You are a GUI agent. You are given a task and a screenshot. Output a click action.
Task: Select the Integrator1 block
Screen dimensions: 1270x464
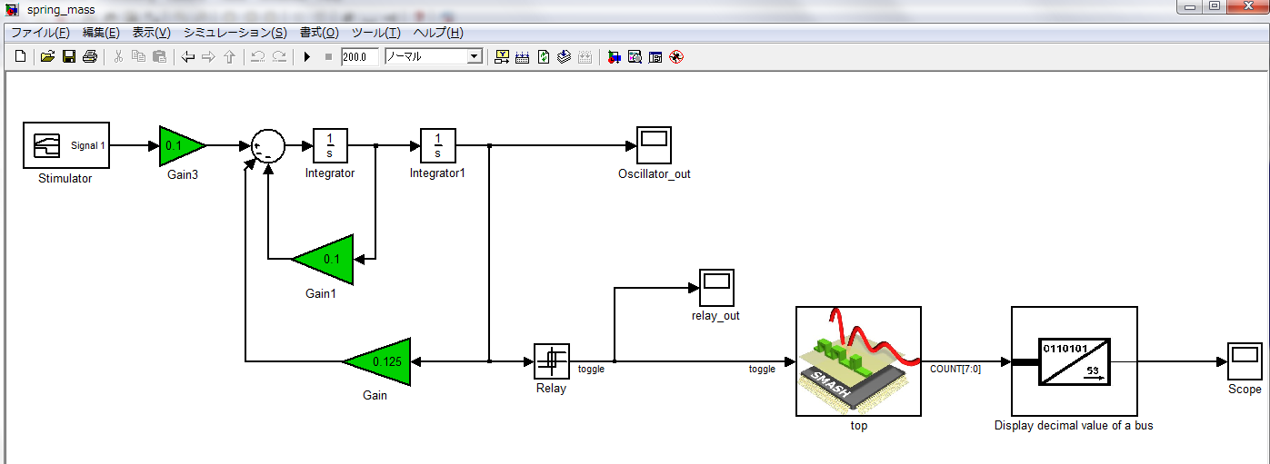(437, 145)
